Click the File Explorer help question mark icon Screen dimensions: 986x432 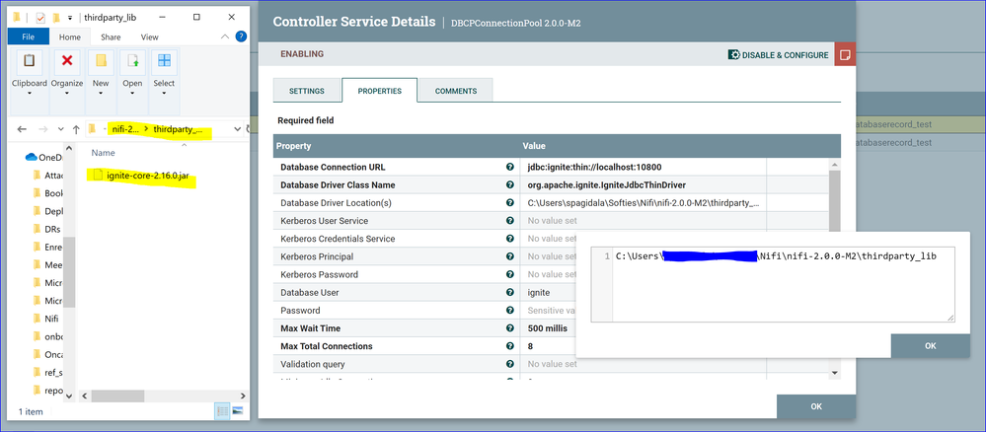(241, 36)
